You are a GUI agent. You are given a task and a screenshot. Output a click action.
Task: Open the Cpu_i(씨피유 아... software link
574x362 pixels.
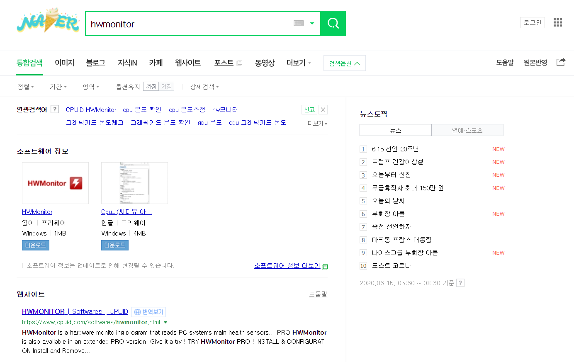[x=126, y=212]
